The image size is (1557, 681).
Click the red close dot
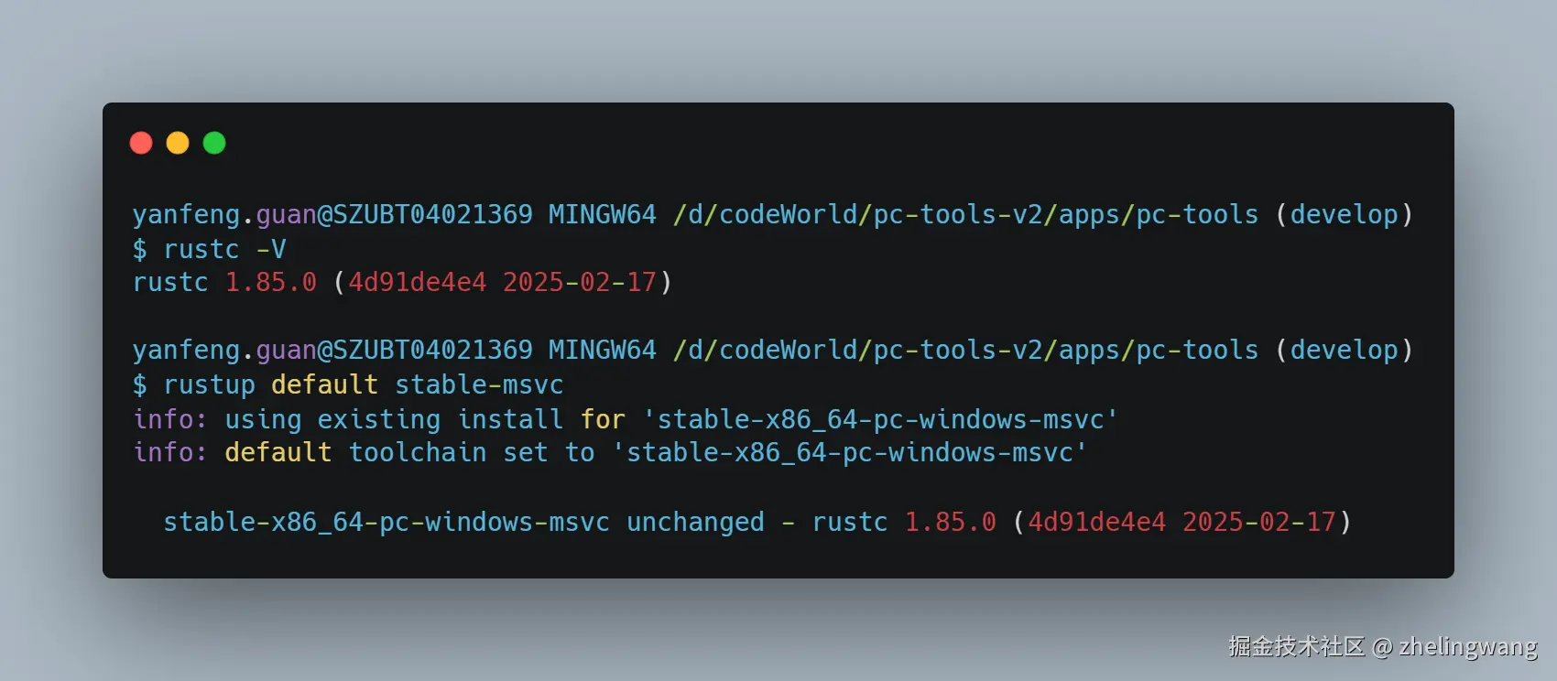click(141, 143)
